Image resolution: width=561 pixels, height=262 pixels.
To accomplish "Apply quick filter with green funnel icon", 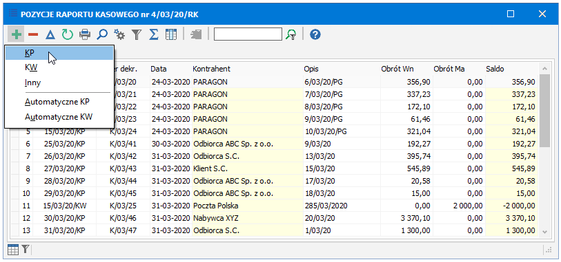I will click(x=291, y=34).
